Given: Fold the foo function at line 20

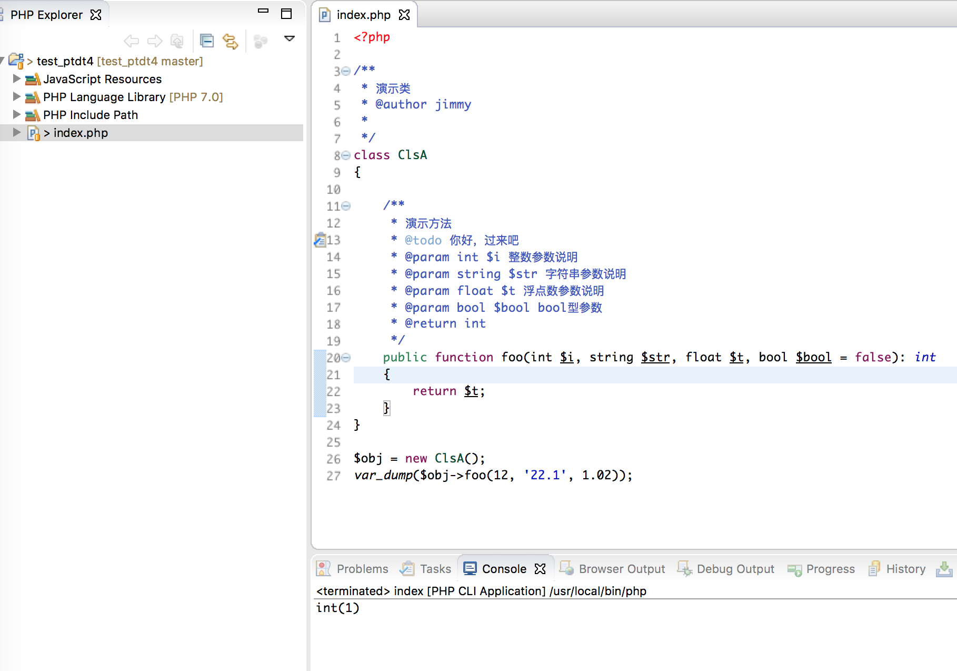Looking at the screenshot, I should [x=346, y=358].
